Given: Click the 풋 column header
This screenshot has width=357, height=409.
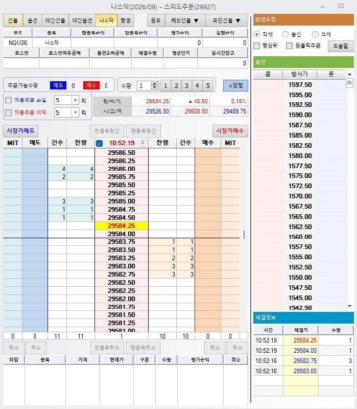Looking at the screenshot, I should [x=331, y=74].
